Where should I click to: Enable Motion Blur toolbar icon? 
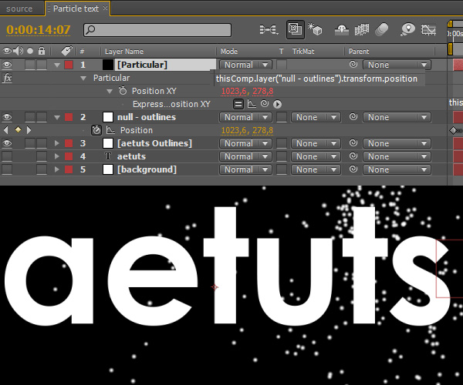pos(382,29)
